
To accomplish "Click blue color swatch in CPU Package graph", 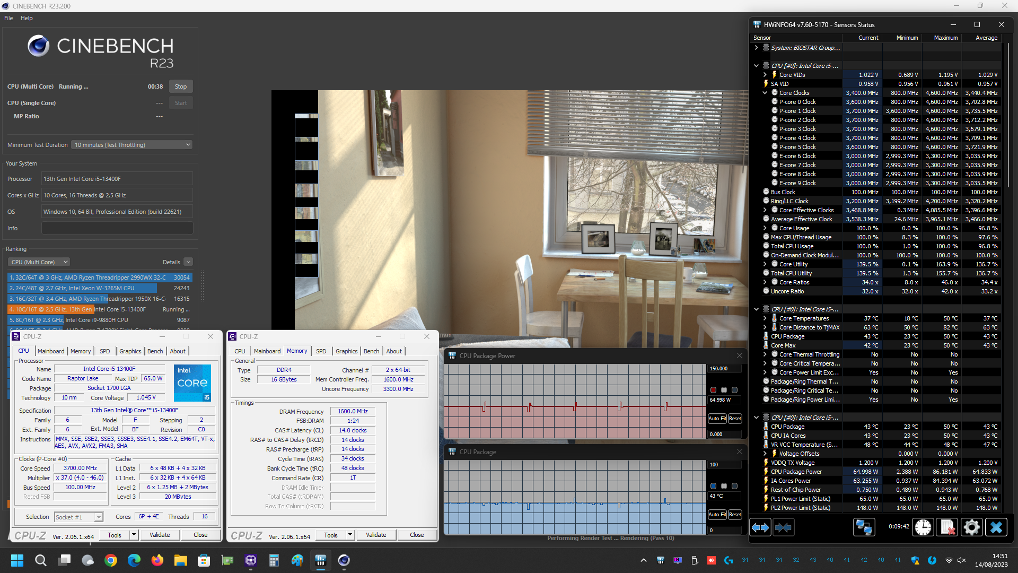I will 713,486.
